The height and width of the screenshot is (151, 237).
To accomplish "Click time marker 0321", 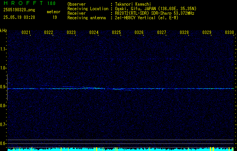I will pyautogui.click(x=26, y=32).
